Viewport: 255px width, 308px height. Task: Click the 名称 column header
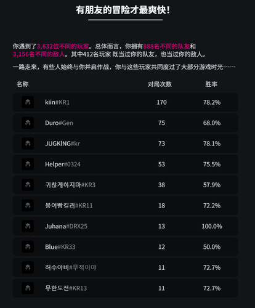[x=23, y=84]
